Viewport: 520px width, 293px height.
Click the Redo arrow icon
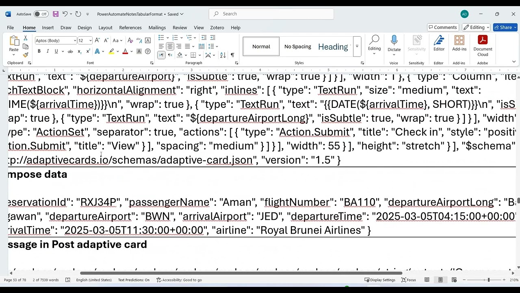[78, 14]
